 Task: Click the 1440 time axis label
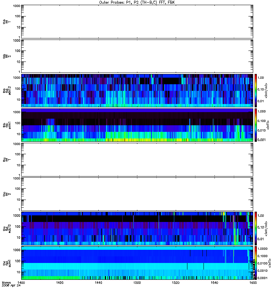[98, 283]
